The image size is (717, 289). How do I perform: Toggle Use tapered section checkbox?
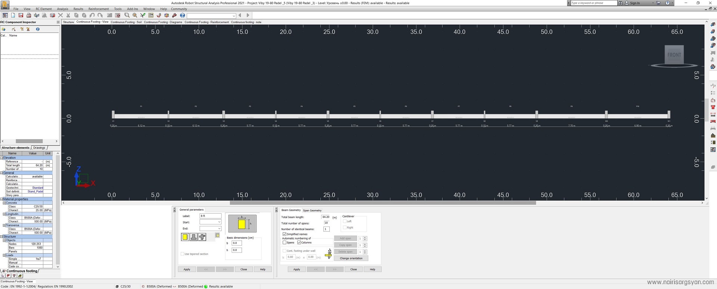click(x=182, y=254)
